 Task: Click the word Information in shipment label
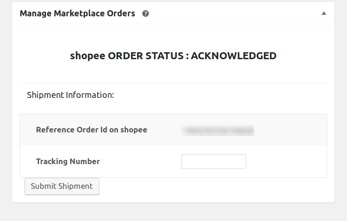click(90, 95)
